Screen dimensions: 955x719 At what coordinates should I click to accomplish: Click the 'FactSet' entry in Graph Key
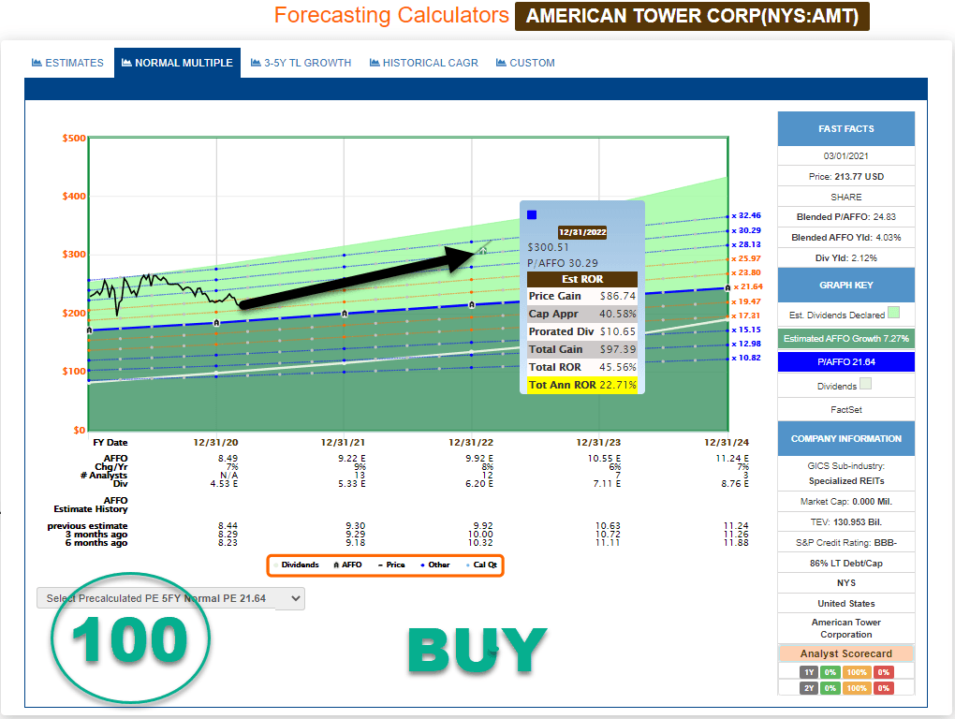(x=846, y=410)
